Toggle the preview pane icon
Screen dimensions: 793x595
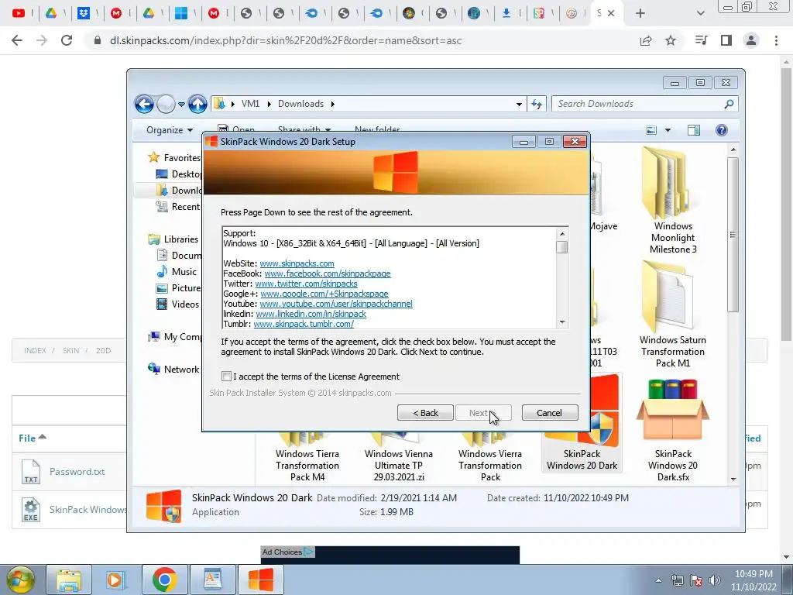(x=694, y=130)
